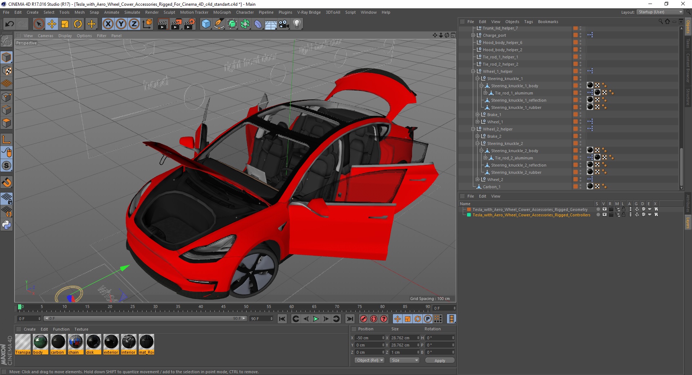Collapse the Steering_knuckle_1 node
This screenshot has width=692, height=375.
(x=478, y=79)
